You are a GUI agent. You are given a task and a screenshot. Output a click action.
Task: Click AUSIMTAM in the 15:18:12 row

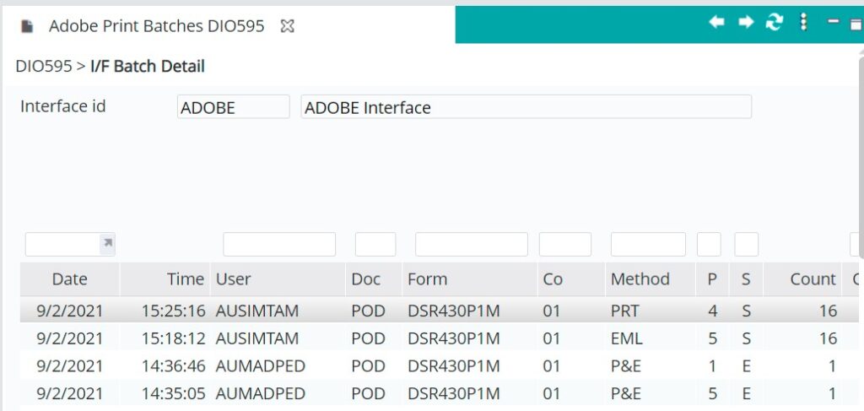[x=256, y=338]
